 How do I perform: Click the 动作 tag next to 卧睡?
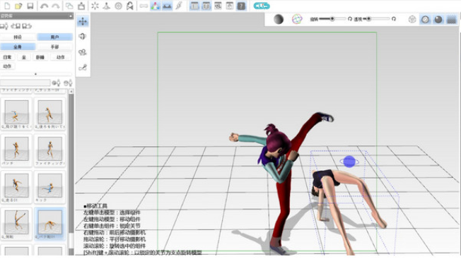pyautogui.click(x=61, y=57)
